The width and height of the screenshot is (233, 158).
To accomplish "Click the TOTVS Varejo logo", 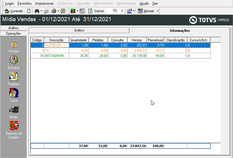I will (x=209, y=20).
